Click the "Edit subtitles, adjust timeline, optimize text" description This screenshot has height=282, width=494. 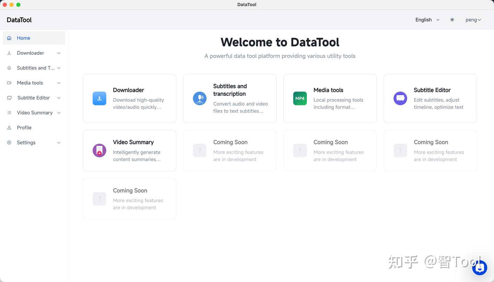[x=439, y=103]
